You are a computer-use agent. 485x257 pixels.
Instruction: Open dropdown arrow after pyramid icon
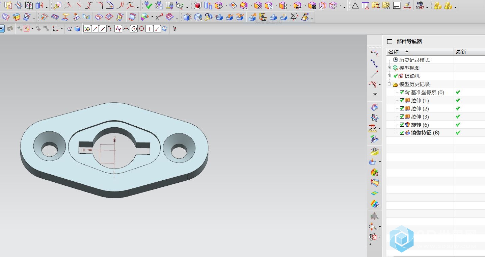312,19
